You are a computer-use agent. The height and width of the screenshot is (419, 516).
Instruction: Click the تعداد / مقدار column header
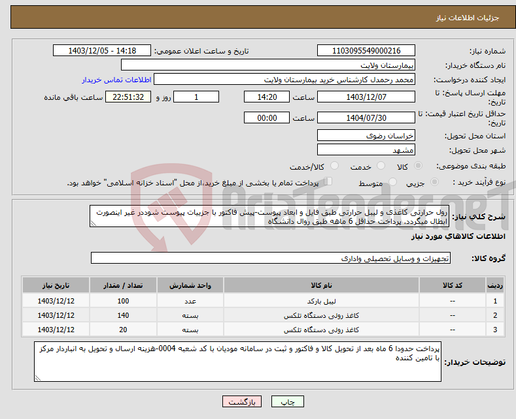point(123,285)
